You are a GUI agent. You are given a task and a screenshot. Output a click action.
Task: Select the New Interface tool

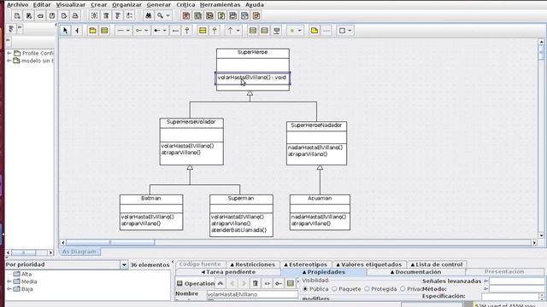point(203,31)
